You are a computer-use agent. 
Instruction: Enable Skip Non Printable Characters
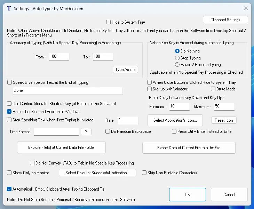[x=144, y=173]
